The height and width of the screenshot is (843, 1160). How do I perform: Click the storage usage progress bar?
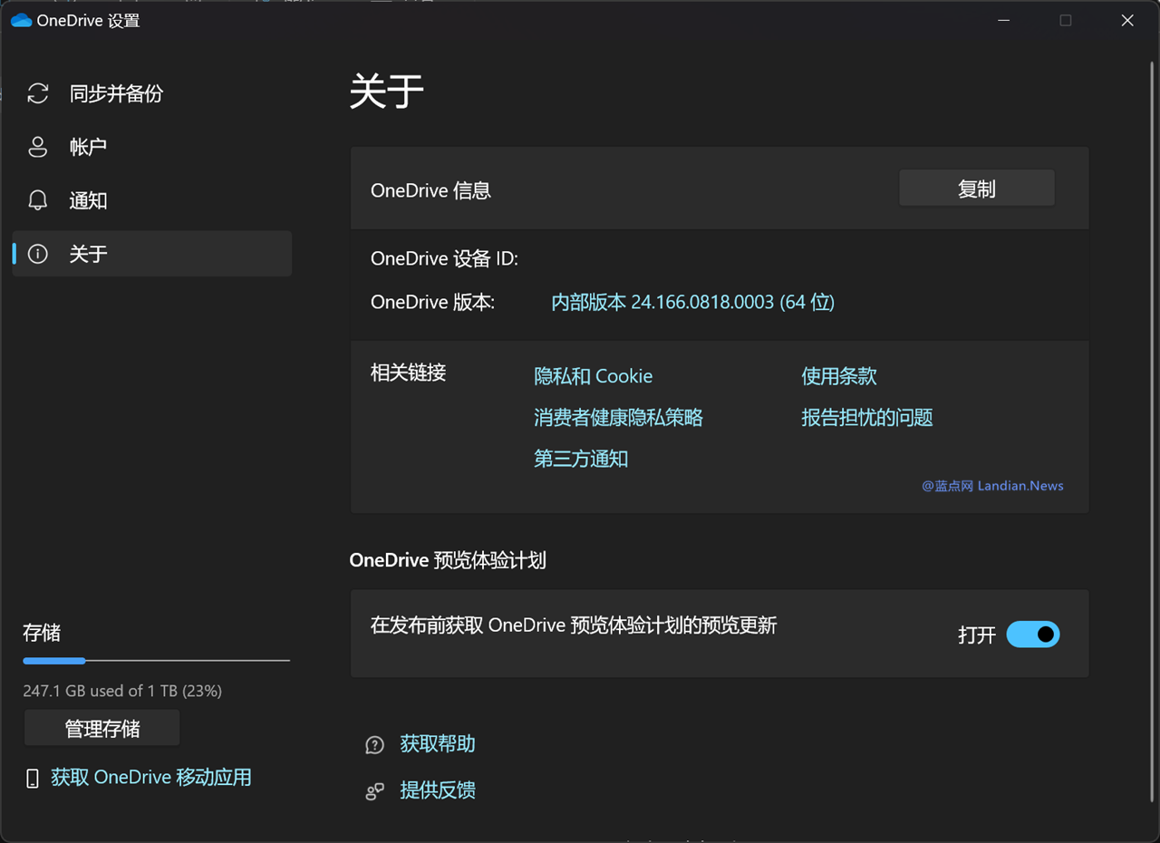click(156, 661)
